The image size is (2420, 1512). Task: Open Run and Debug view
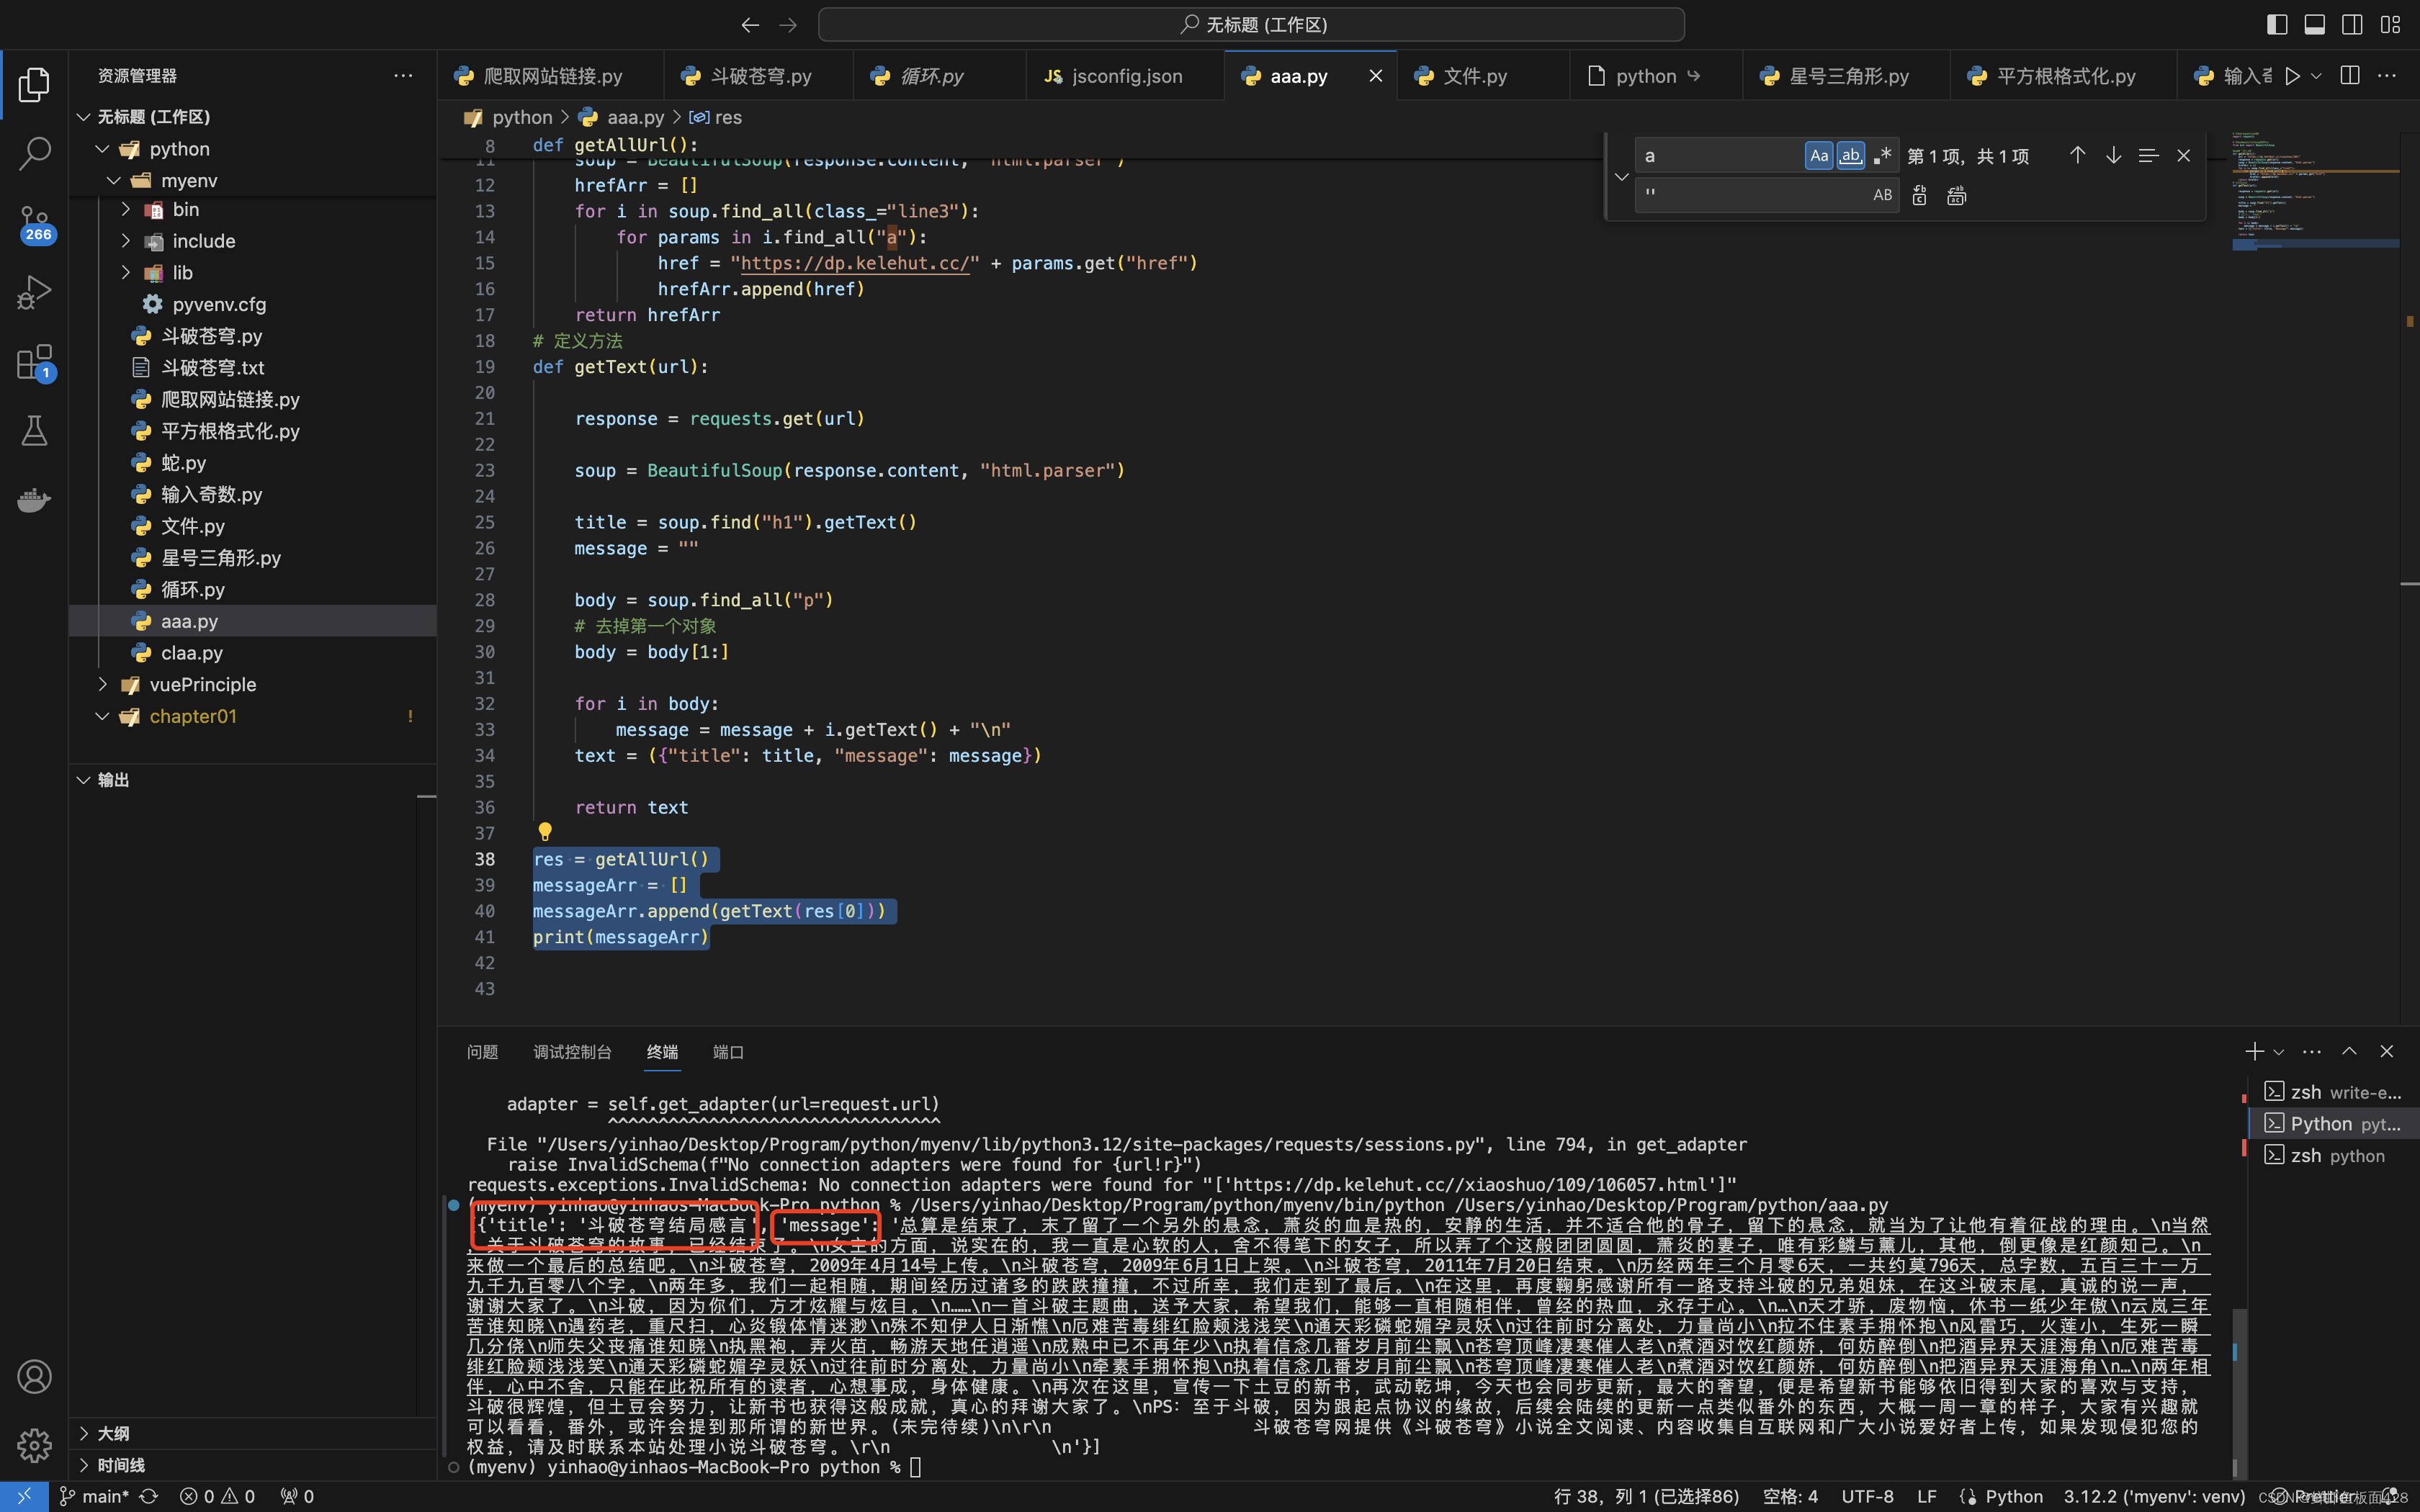[34, 292]
